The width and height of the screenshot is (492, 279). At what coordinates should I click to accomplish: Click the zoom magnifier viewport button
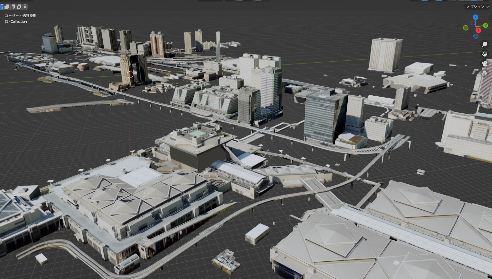[x=485, y=44]
